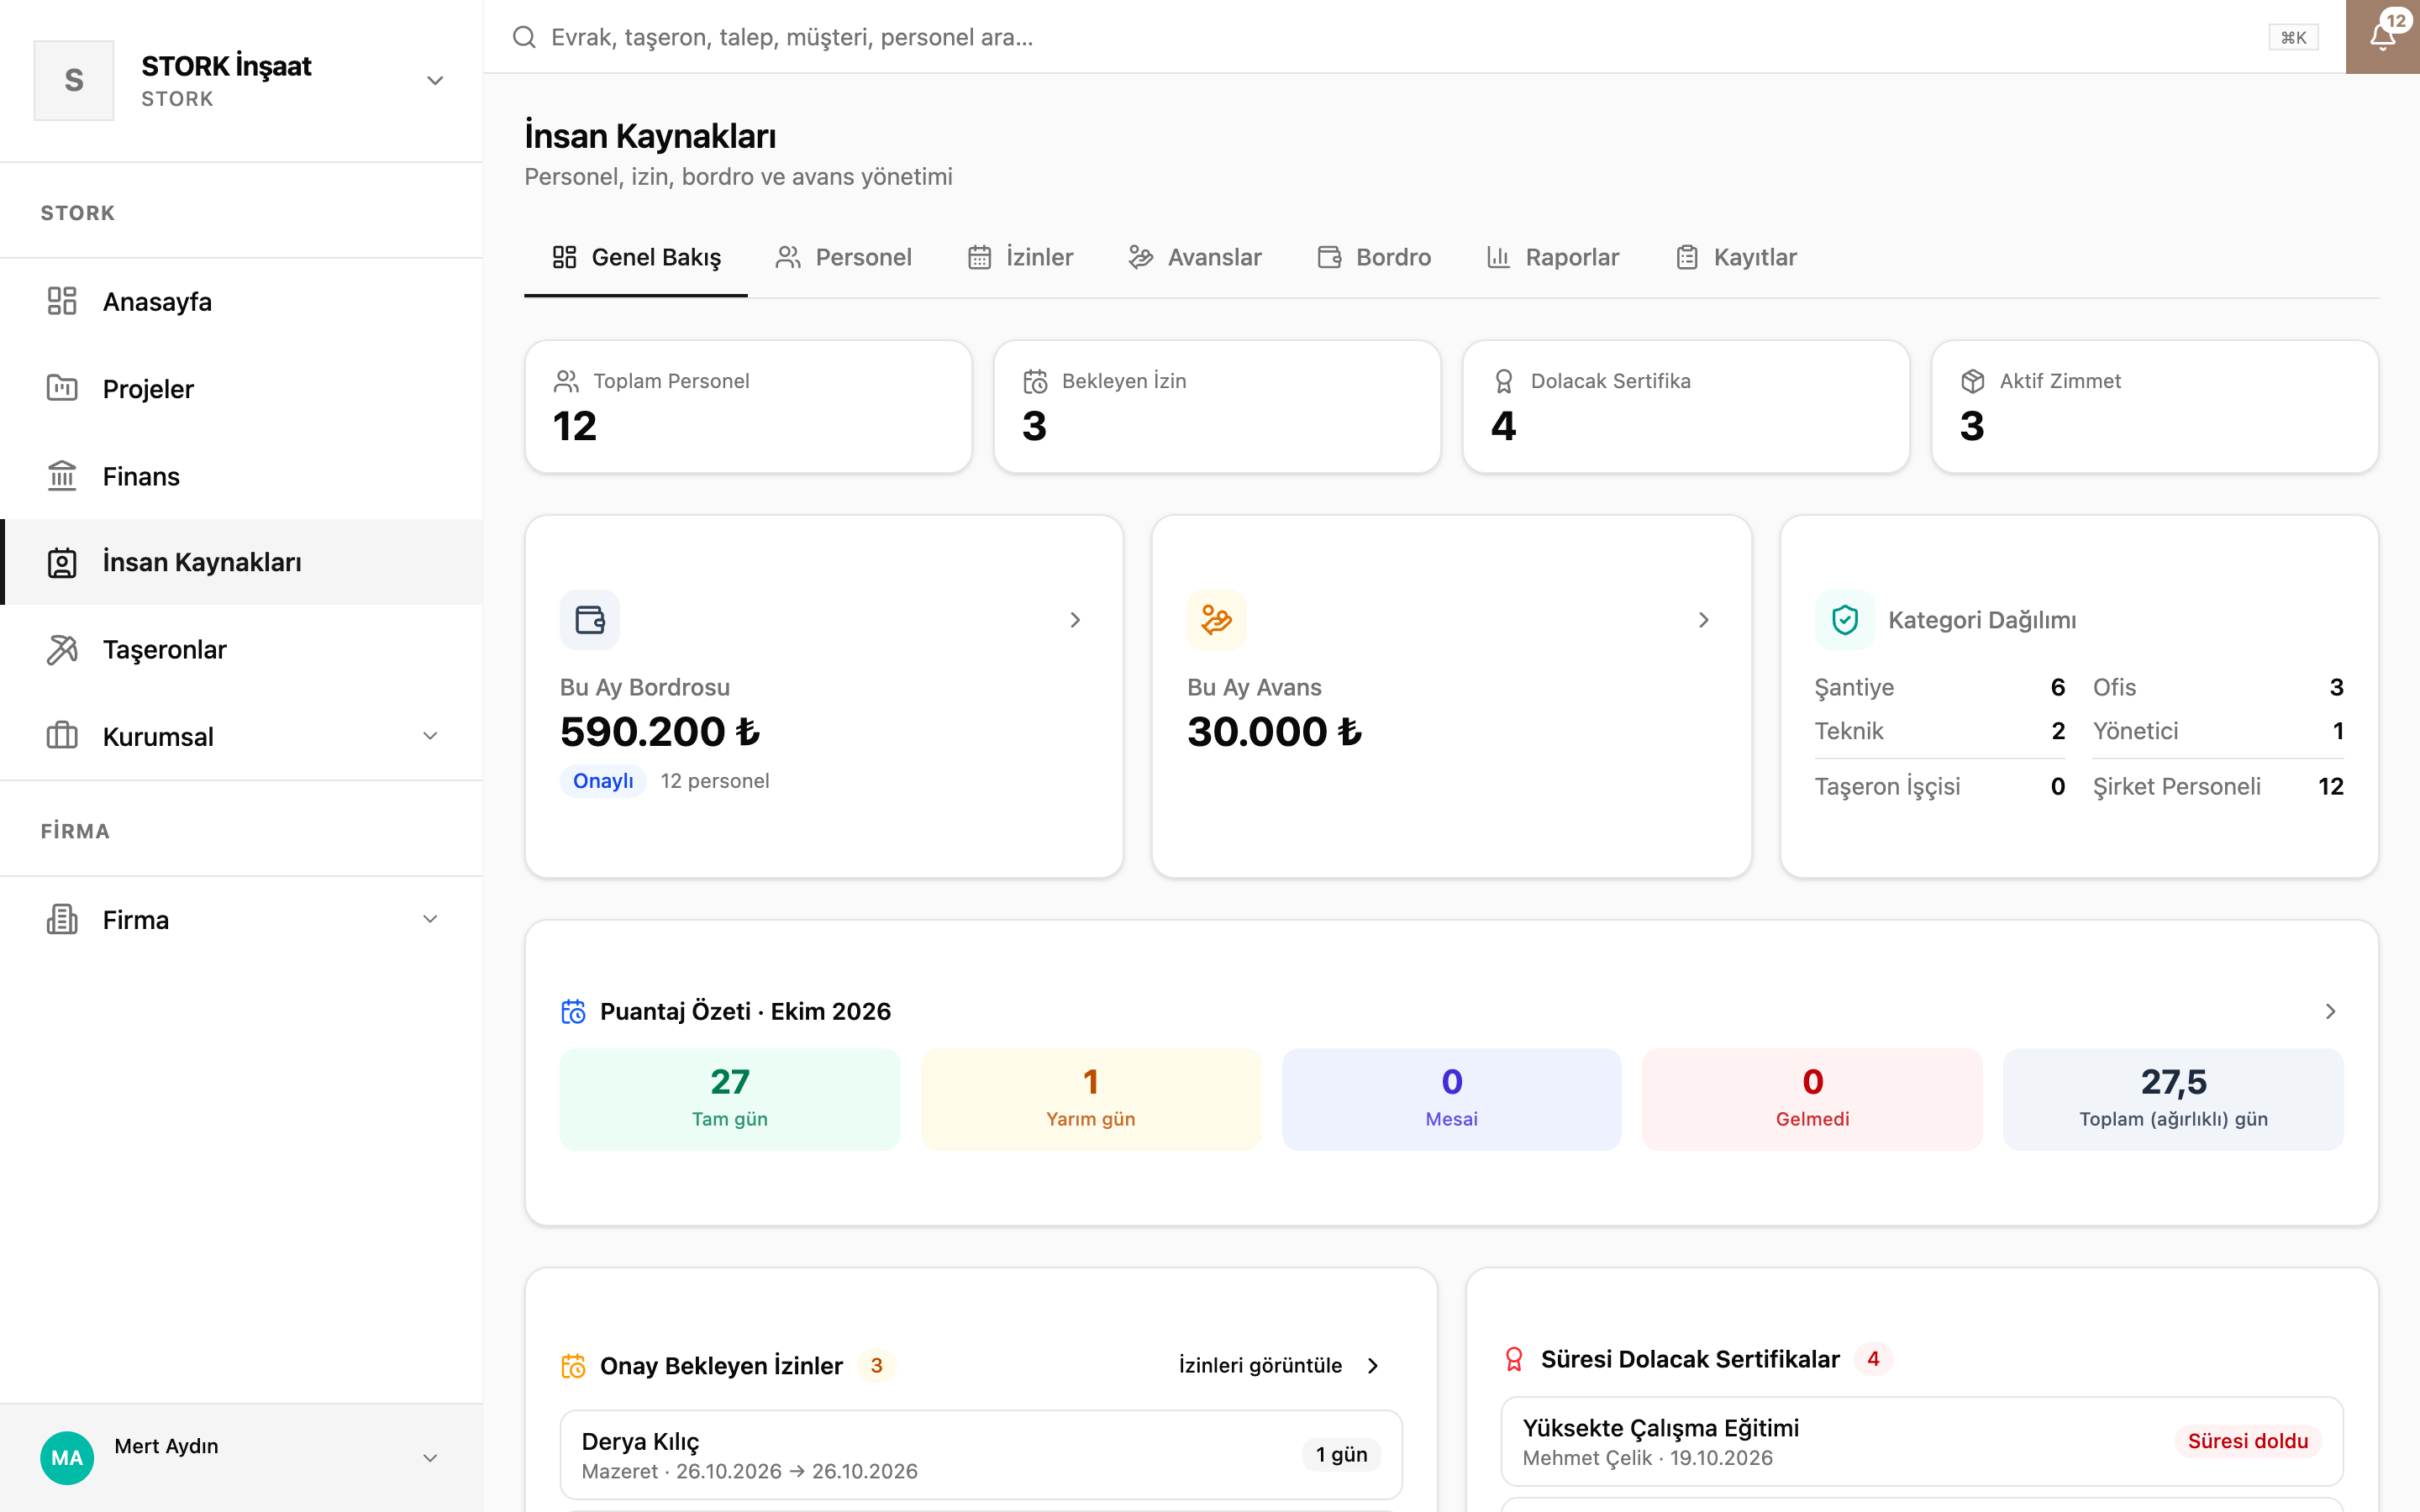Open Derya Kılıç leave request row

(981, 1455)
